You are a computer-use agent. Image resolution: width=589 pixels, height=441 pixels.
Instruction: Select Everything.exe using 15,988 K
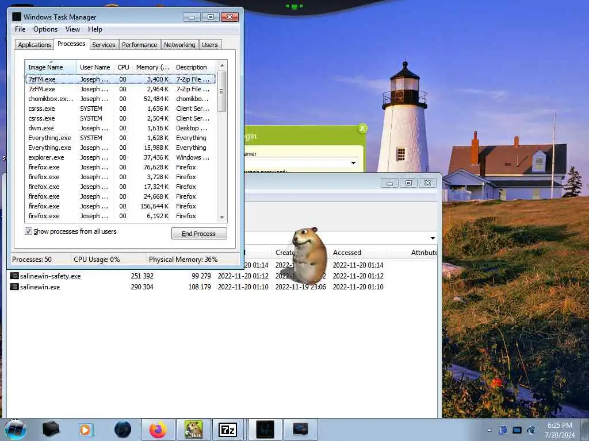click(x=120, y=148)
